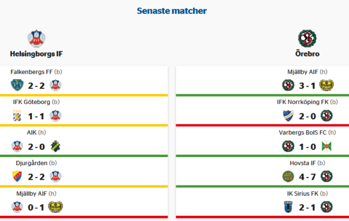Click the IFK Norrköping club logo
This screenshot has width=349, height=221.
289,116
